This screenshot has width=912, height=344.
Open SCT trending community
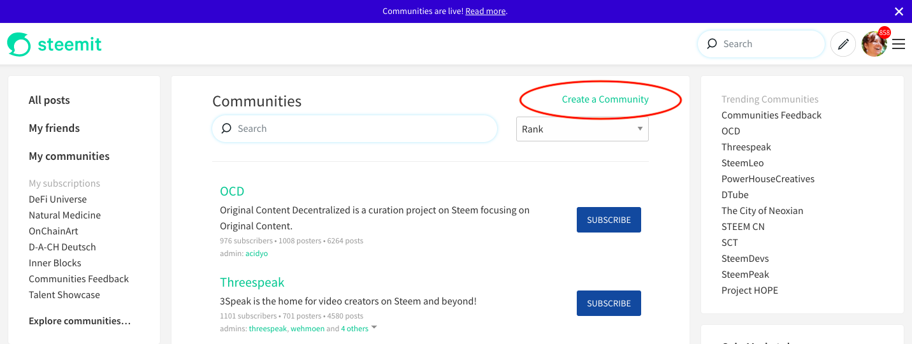click(730, 243)
